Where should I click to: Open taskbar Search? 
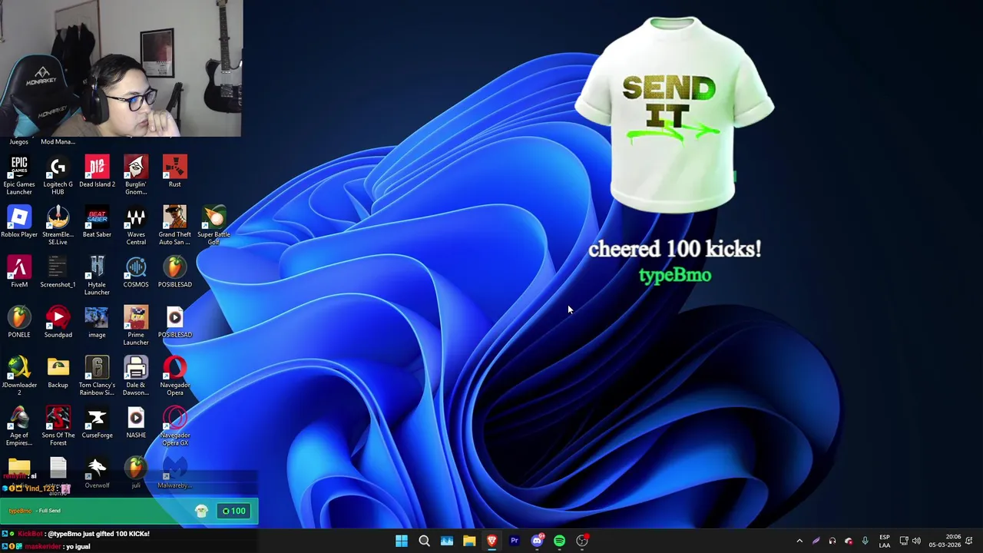(x=424, y=541)
